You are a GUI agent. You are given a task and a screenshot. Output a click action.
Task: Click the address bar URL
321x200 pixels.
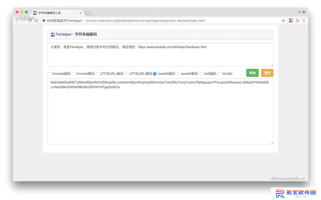pos(145,20)
